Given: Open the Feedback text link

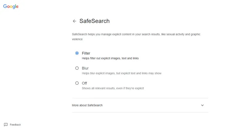Looking at the screenshot, I should tap(15, 125).
